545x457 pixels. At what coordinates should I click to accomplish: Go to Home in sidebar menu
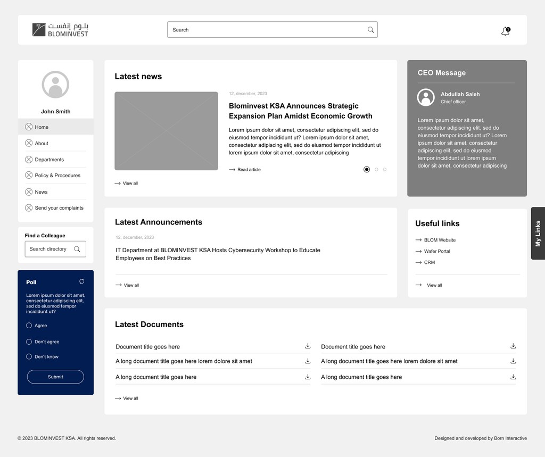pos(55,127)
